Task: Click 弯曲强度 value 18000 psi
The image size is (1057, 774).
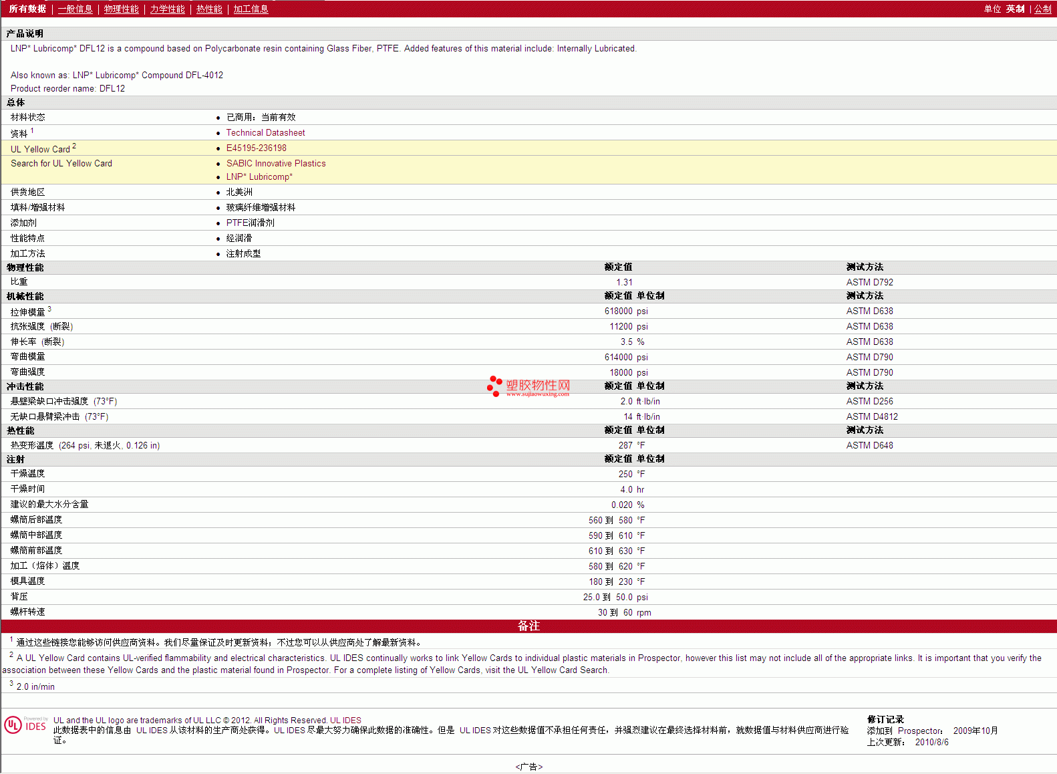Action: click(629, 372)
